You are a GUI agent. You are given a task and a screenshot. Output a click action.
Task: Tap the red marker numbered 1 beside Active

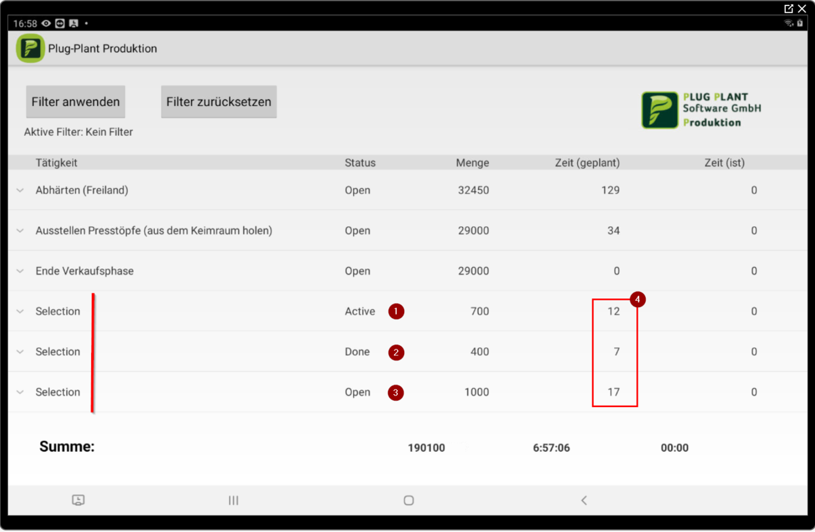pyautogui.click(x=396, y=311)
